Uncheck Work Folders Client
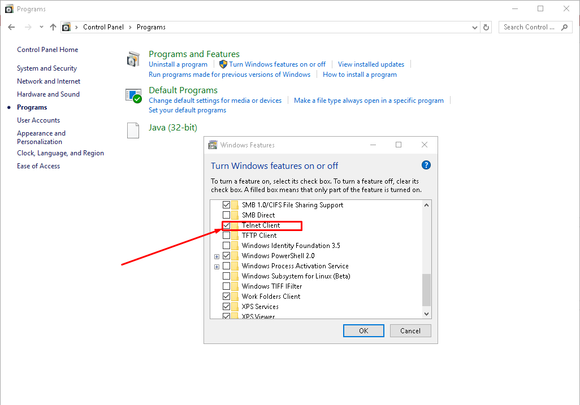580x405 pixels. coord(226,297)
